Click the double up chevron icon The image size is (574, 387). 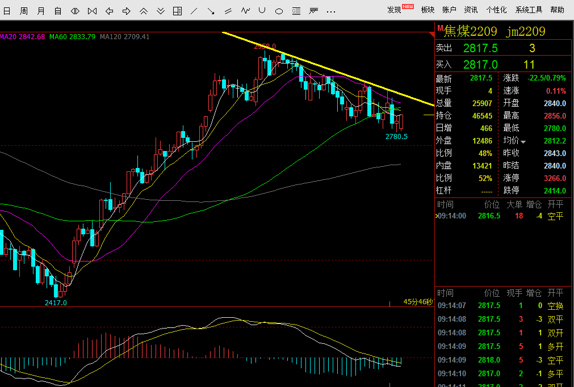click(144, 11)
